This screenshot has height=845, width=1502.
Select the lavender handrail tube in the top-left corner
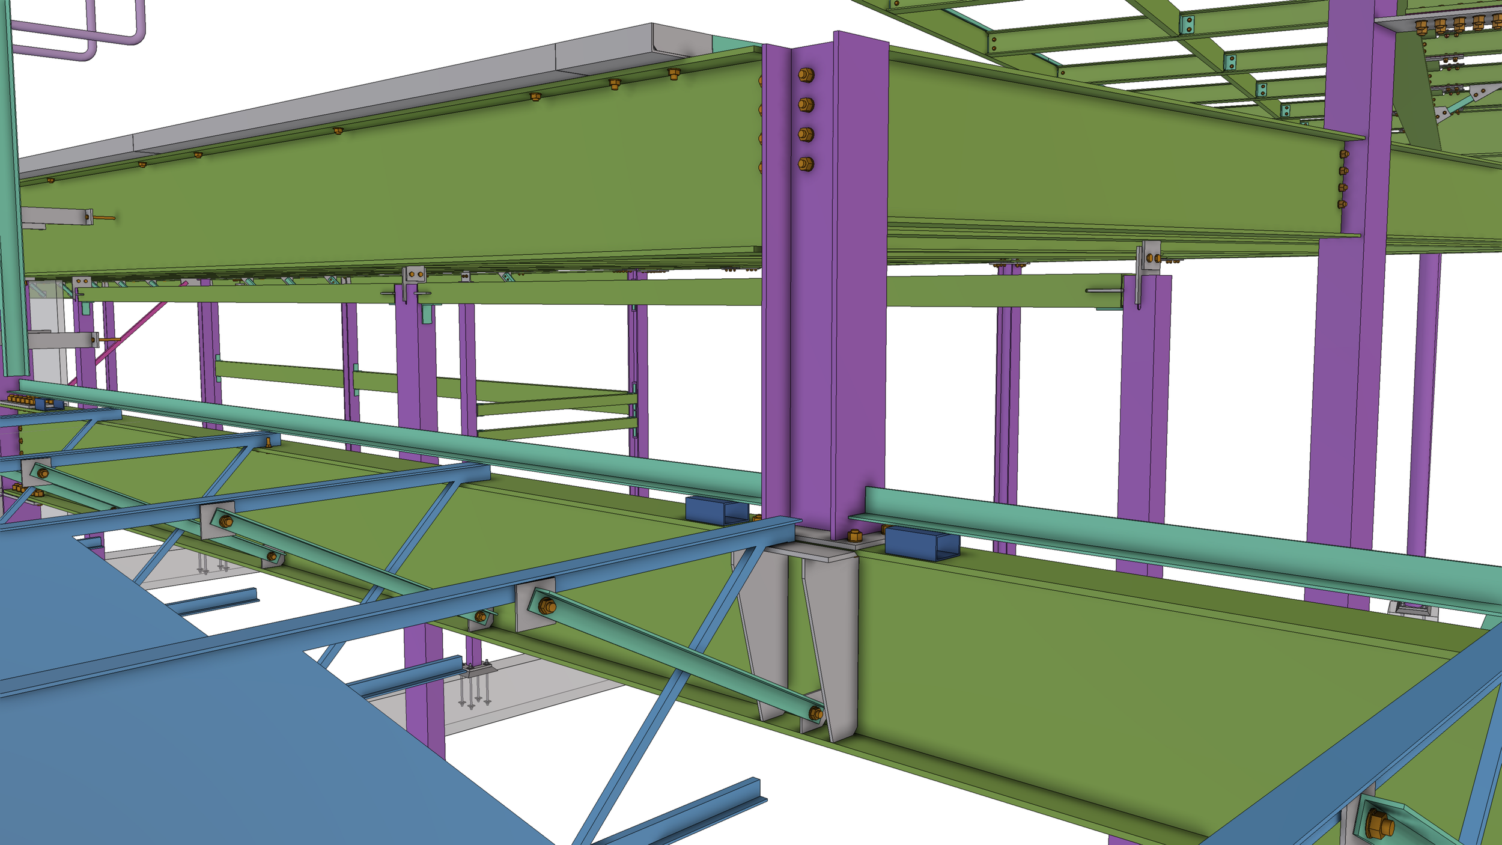[x=78, y=30]
